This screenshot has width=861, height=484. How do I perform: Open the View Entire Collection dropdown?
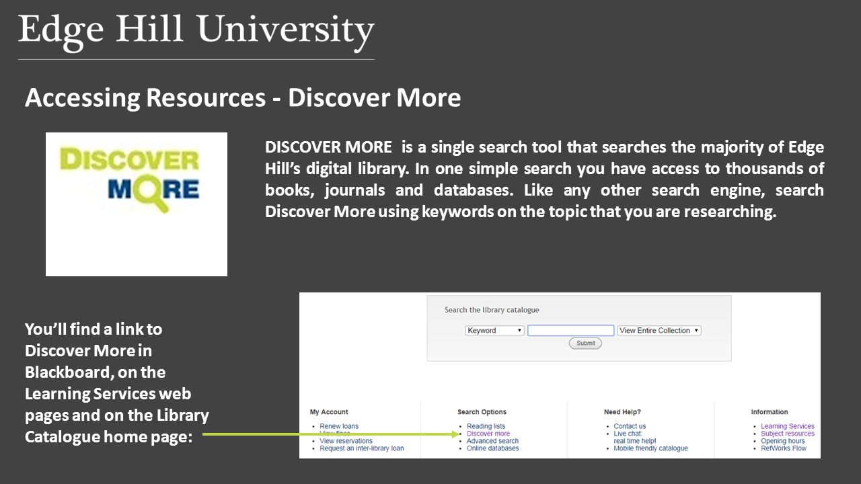[659, 331]
